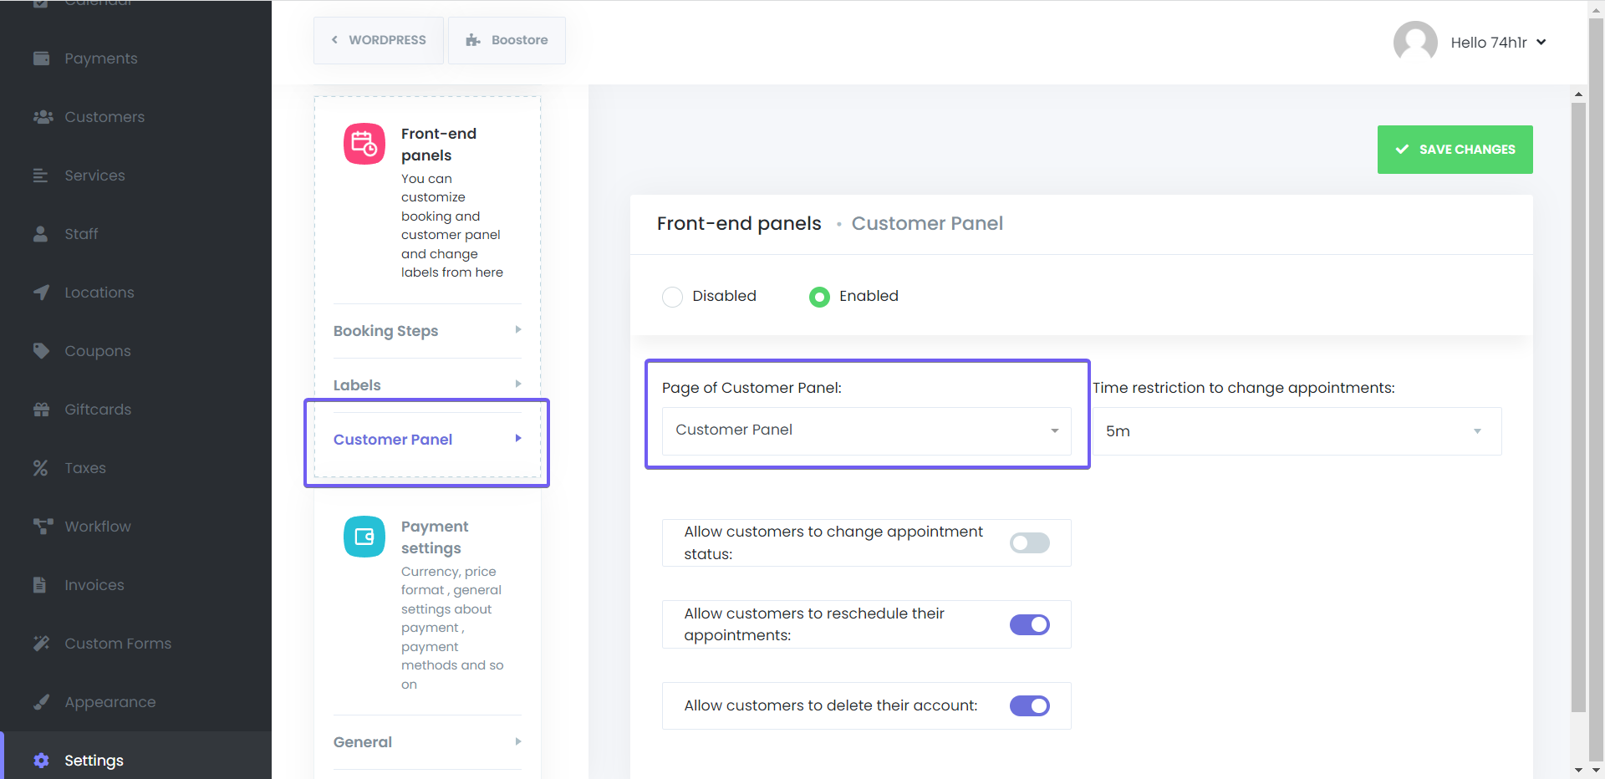
Task: Go back using the WORDPRESS button
Action: click(378, 39)
